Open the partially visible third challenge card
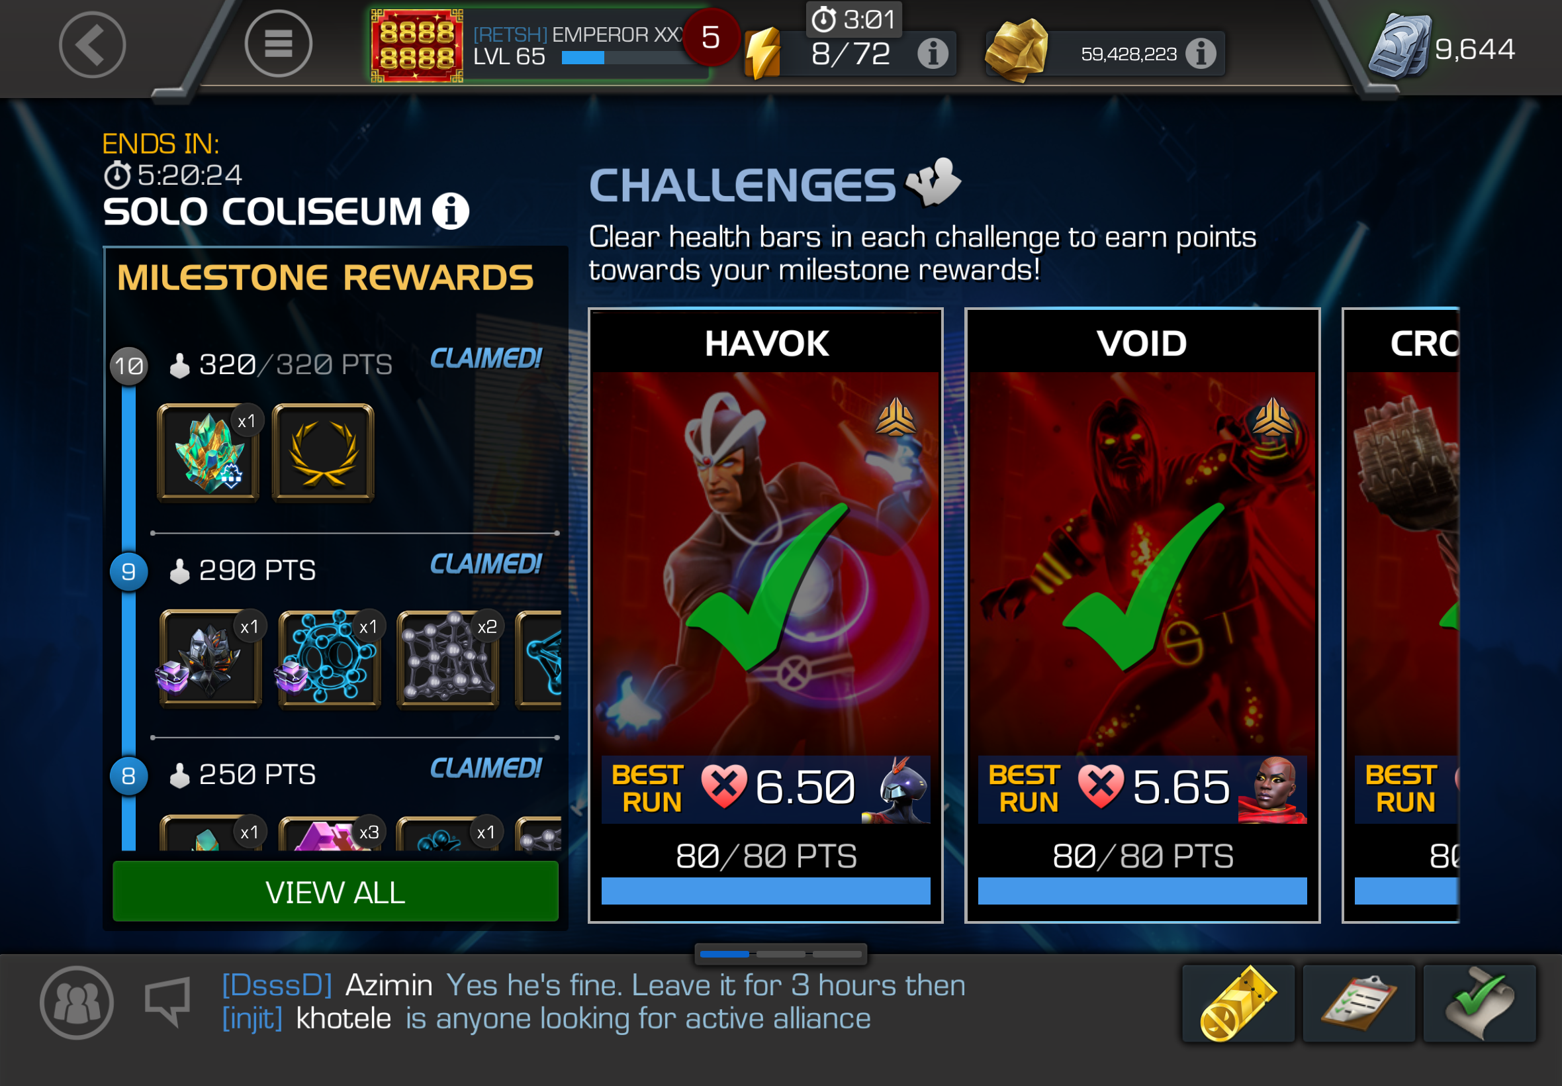 (x=1401, y=615)
